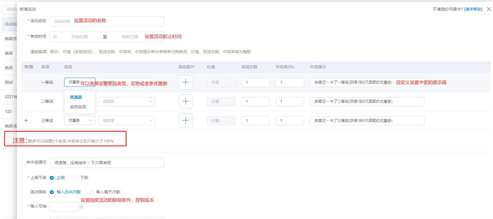This screenshot has height=219, width=493.
Task: Select the 上架 radio button
Action: click(x=52, y=178)
